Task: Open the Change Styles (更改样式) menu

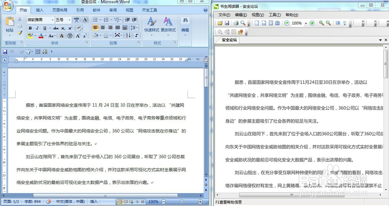Action: pos(168,26)
